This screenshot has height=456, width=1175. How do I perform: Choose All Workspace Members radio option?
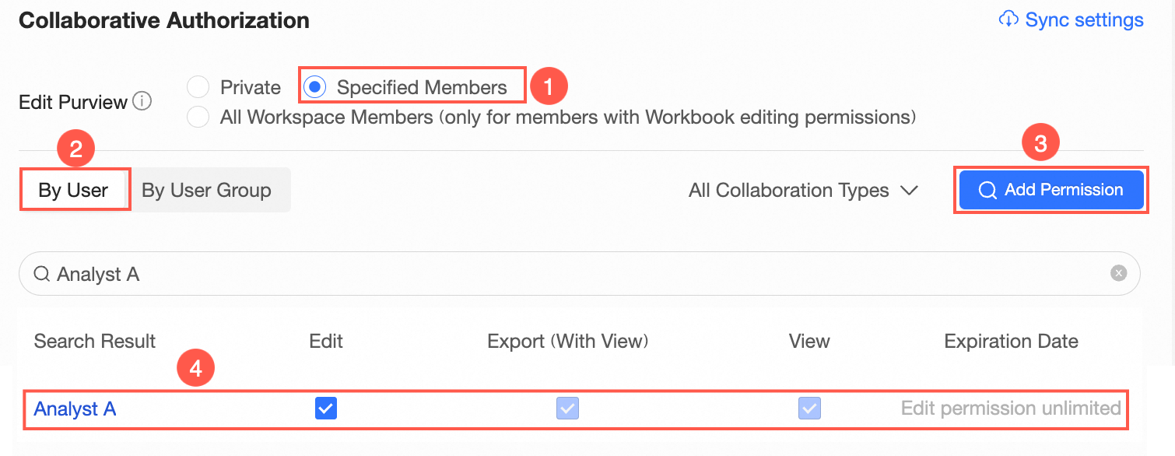click(x=198, y=118)
